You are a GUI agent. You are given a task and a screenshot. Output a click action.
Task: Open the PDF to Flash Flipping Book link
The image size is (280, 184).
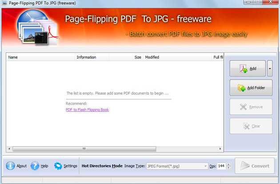click(87, 110)
